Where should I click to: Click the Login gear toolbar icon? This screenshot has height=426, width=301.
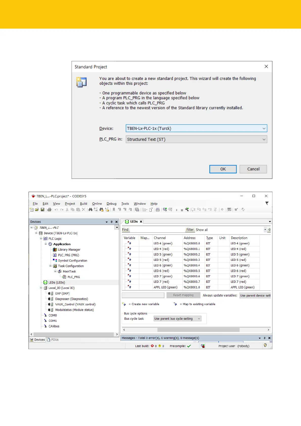tap(165, 209)
